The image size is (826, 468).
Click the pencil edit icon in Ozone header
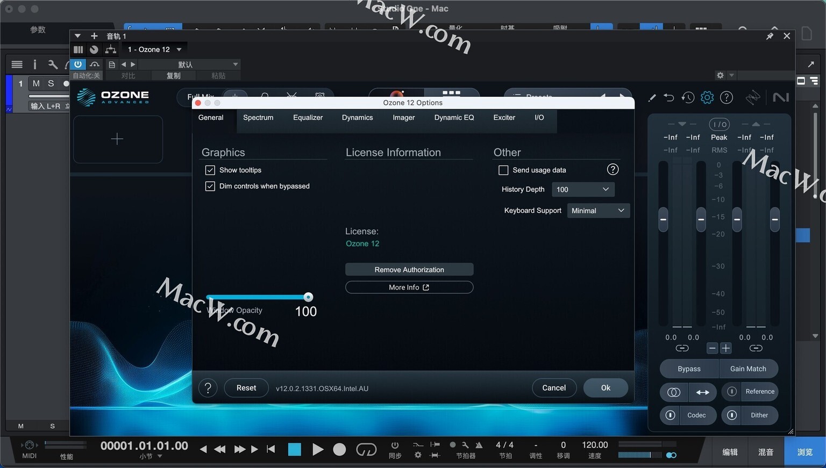click(652, 98)
